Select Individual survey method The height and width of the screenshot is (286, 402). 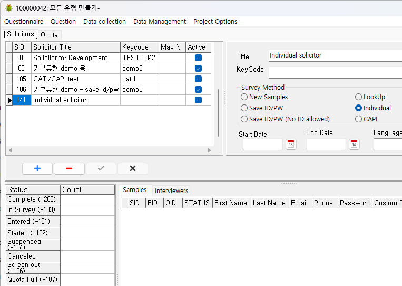[x=373, y=108]
